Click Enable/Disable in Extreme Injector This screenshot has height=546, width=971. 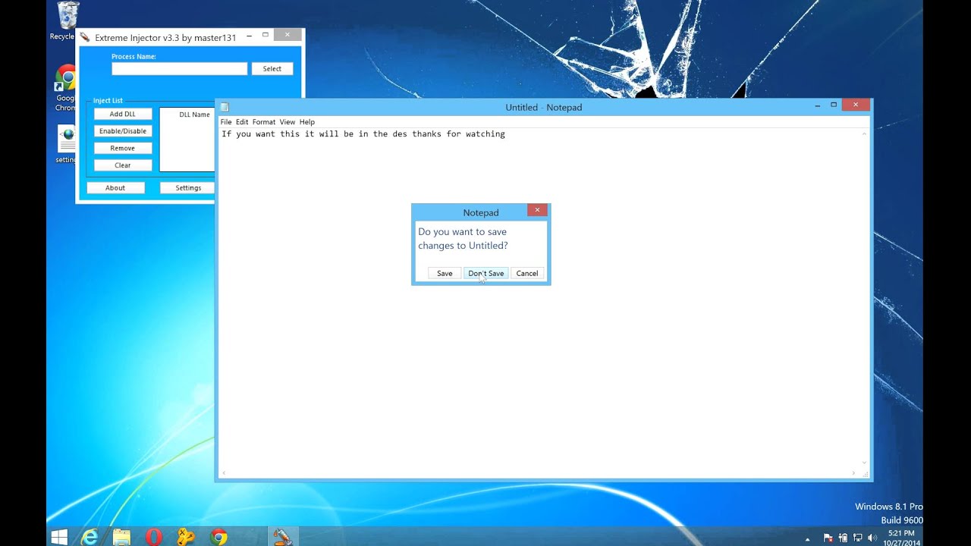123,131
